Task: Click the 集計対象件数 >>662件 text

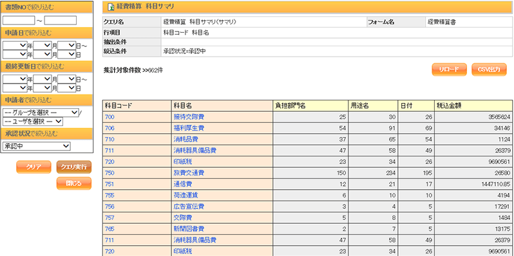Action: 133,69
